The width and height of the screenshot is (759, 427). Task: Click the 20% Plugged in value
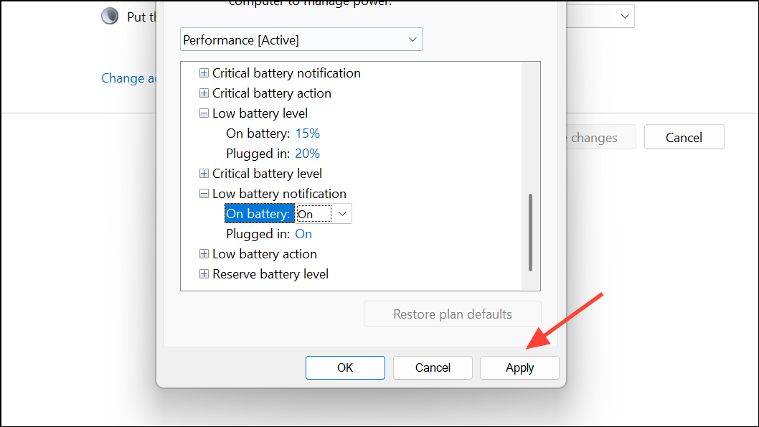(307, 154)
